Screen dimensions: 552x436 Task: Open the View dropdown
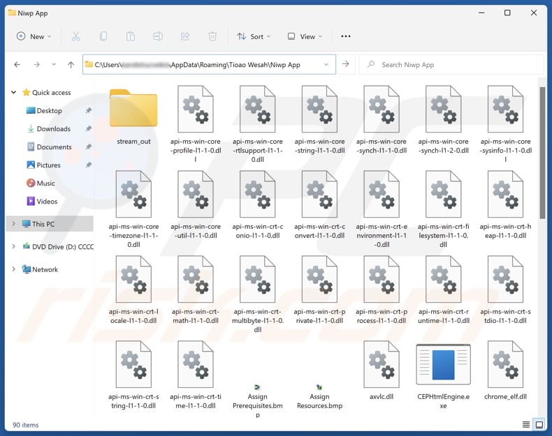point(305,36)
